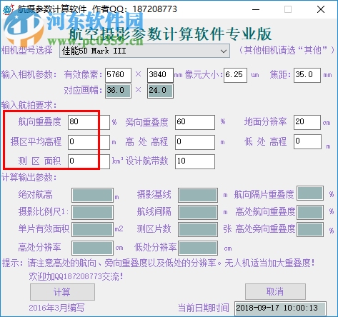Image resolution: width=338 pixels, height=317 pixels.
Task: Click the photographic baseline output field
Action: pyautogui.click(x=198, y=195)
